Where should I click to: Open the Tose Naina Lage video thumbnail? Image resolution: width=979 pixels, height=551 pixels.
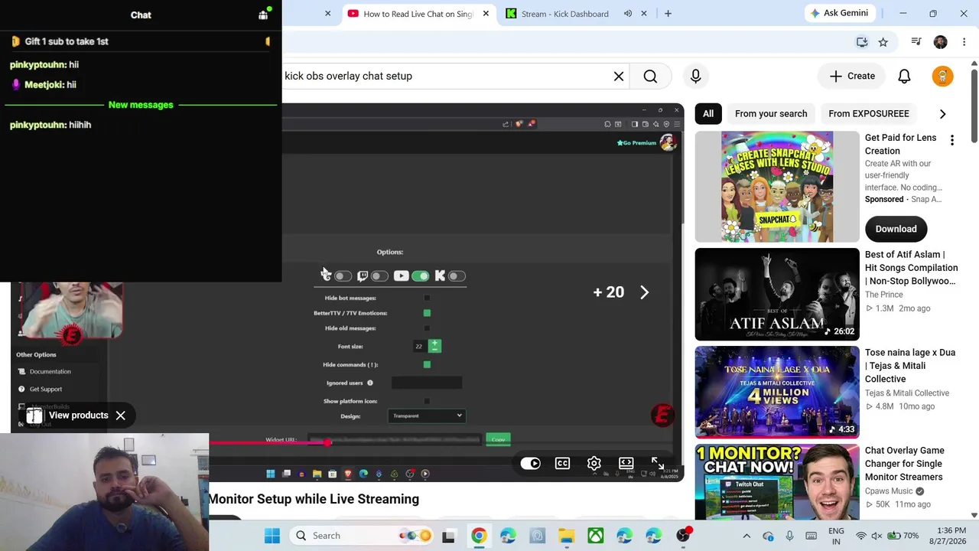click(x=777, y=393)
